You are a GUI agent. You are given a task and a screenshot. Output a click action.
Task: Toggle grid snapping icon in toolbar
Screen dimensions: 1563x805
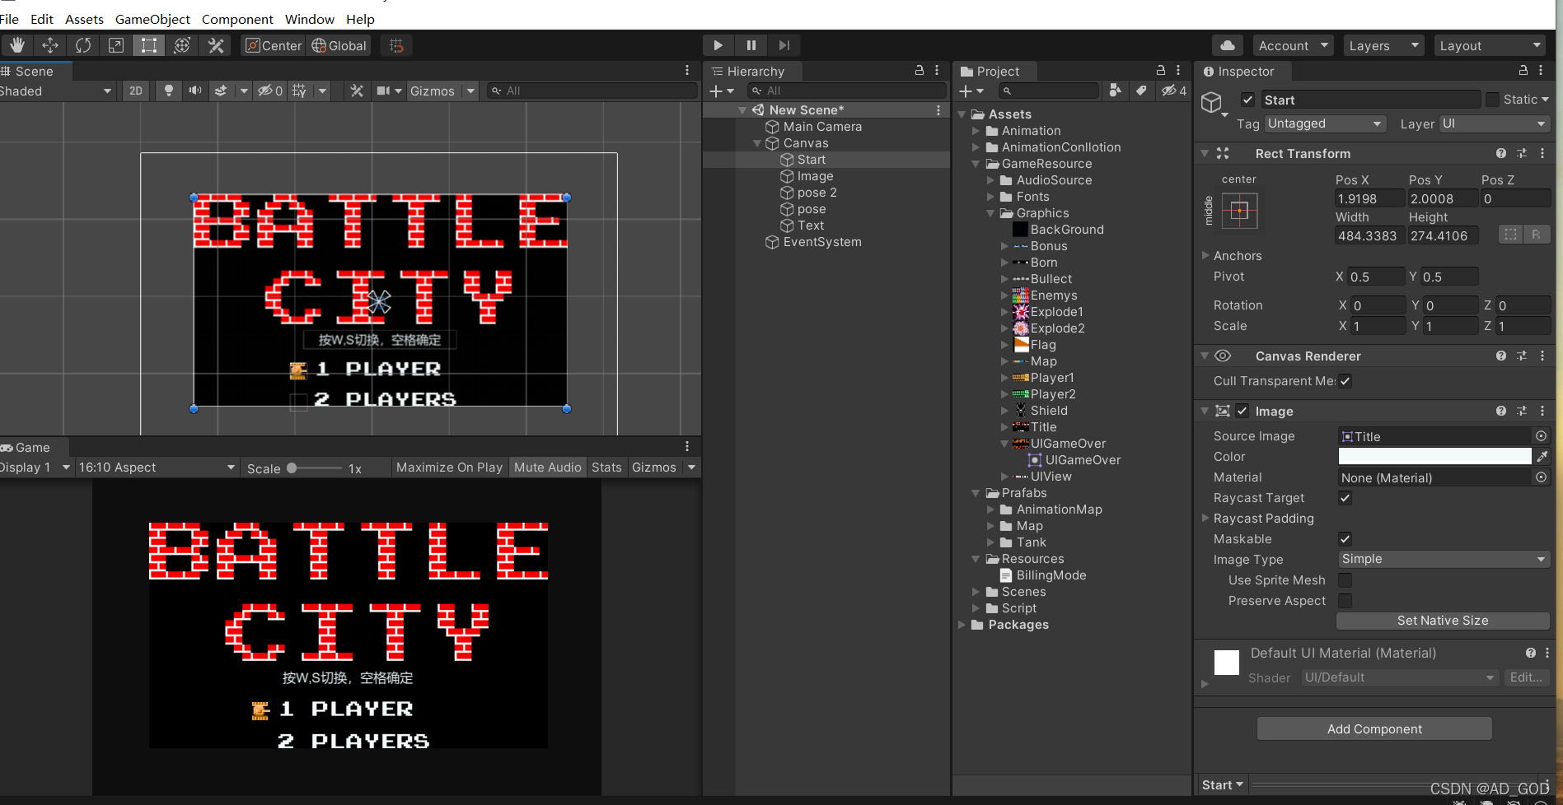(x=396, y=45)
